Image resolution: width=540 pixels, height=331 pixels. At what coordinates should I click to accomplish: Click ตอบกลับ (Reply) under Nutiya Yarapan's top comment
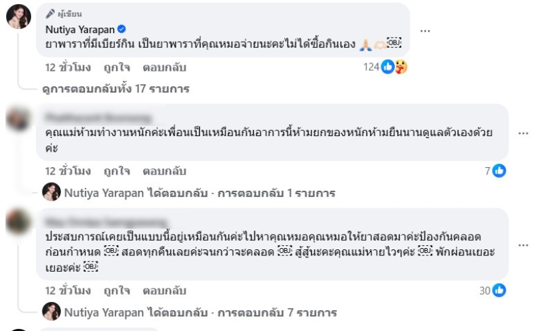click(x=164, y=67)
